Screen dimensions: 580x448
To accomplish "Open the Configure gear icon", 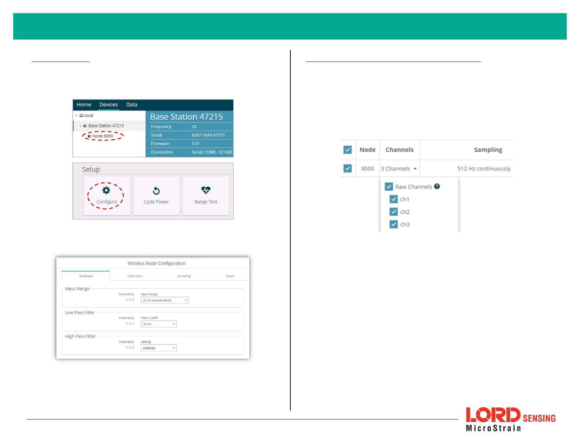I will (106, 190).
